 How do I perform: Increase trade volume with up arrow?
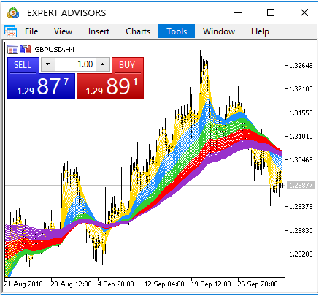(x=103, y=64)
